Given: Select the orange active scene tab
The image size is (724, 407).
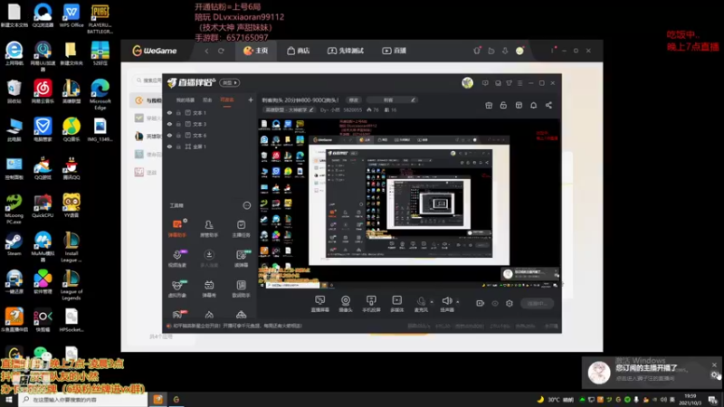Looking at the screenshot, I should point(227,100).
